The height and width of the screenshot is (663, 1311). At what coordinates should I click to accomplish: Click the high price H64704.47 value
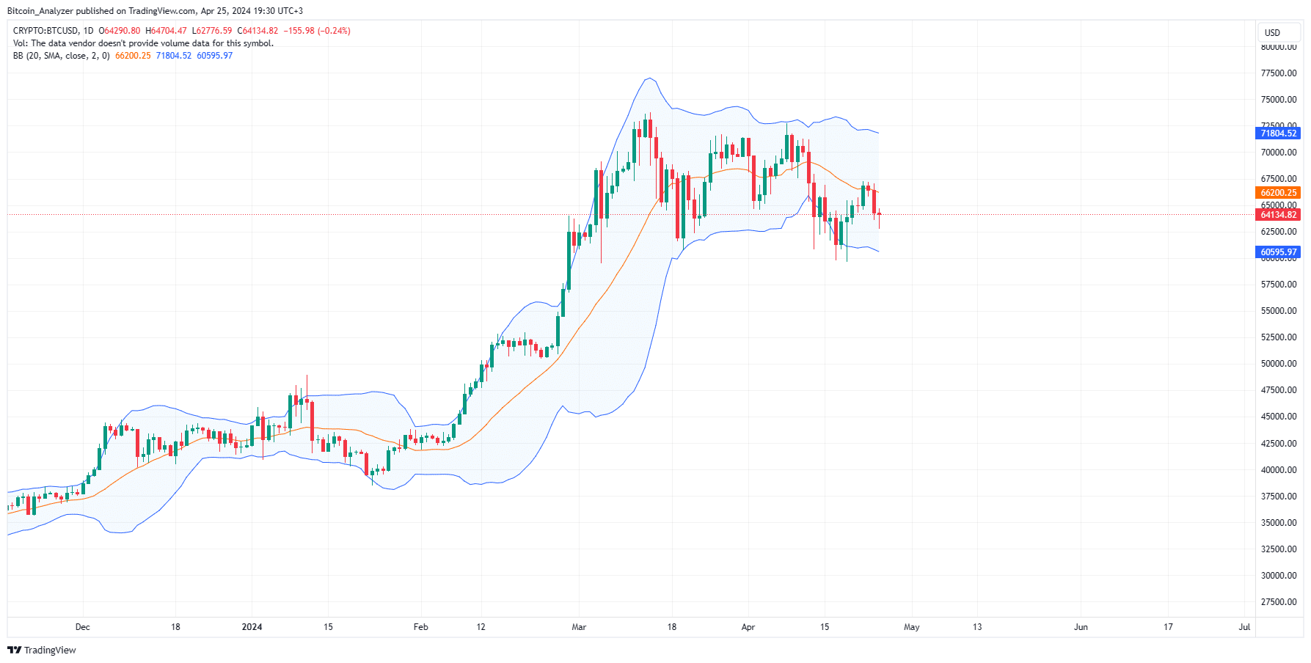(x=167, y=31)
